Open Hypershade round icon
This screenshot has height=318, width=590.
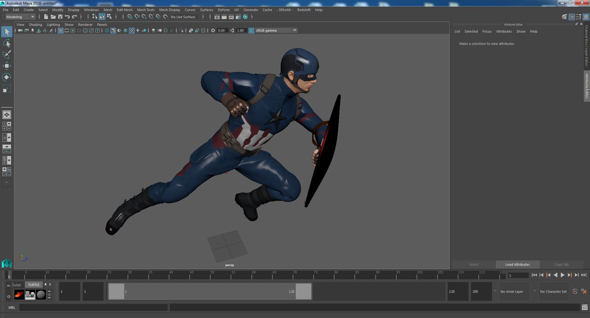click(245, 17)
